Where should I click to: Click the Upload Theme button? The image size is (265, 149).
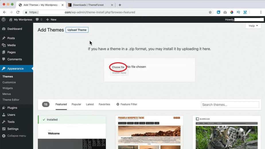coord(77,30)
